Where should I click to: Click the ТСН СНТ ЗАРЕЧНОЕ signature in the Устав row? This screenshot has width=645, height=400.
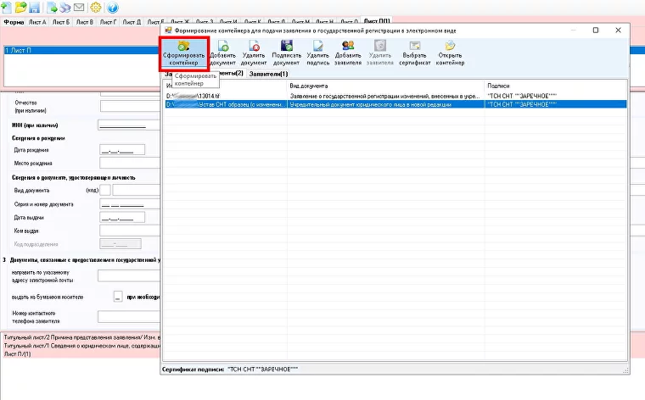[522, 104]
